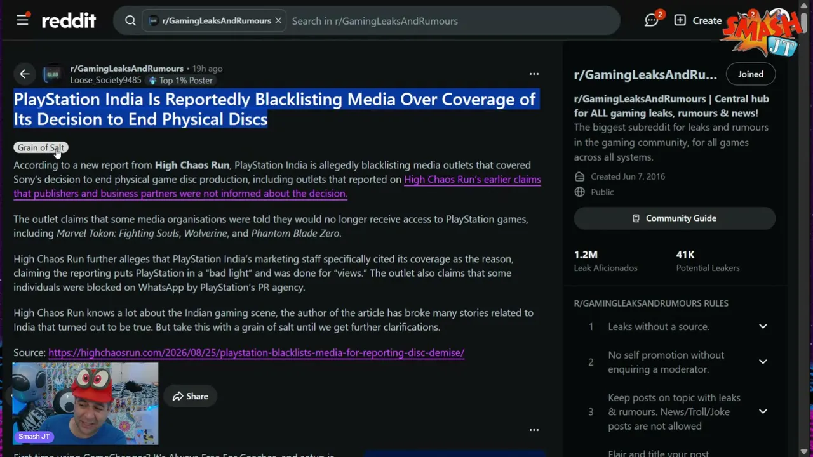
Task: Click the scrollbar down arrow
Action: (x=804, y=452)
